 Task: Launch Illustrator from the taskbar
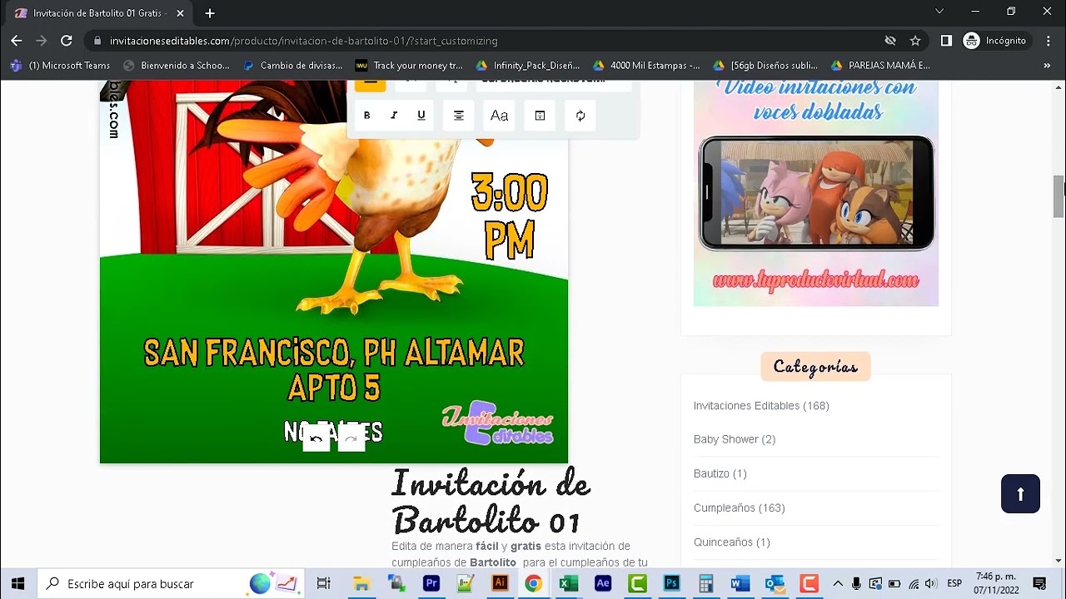(x=500, y=583)
